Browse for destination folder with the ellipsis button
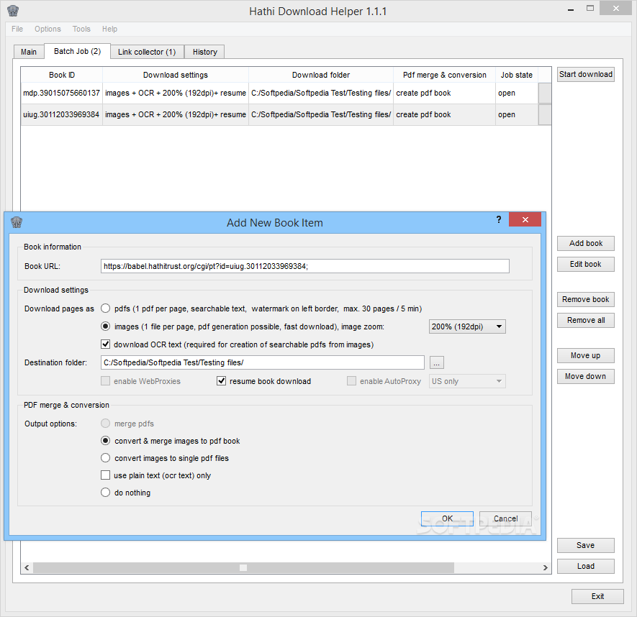 tap(436, 362)
